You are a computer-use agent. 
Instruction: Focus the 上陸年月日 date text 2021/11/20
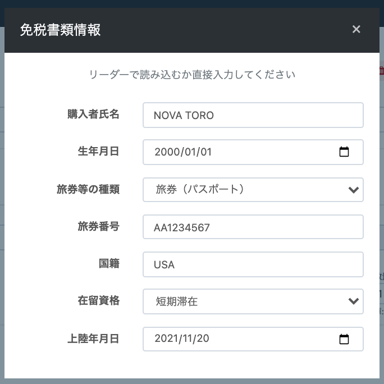coord(183,339)
